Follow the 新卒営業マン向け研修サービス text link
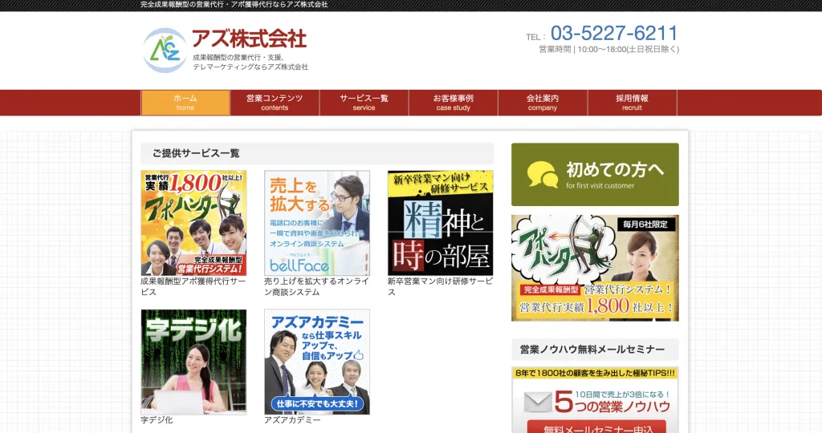 pos(441,286)
